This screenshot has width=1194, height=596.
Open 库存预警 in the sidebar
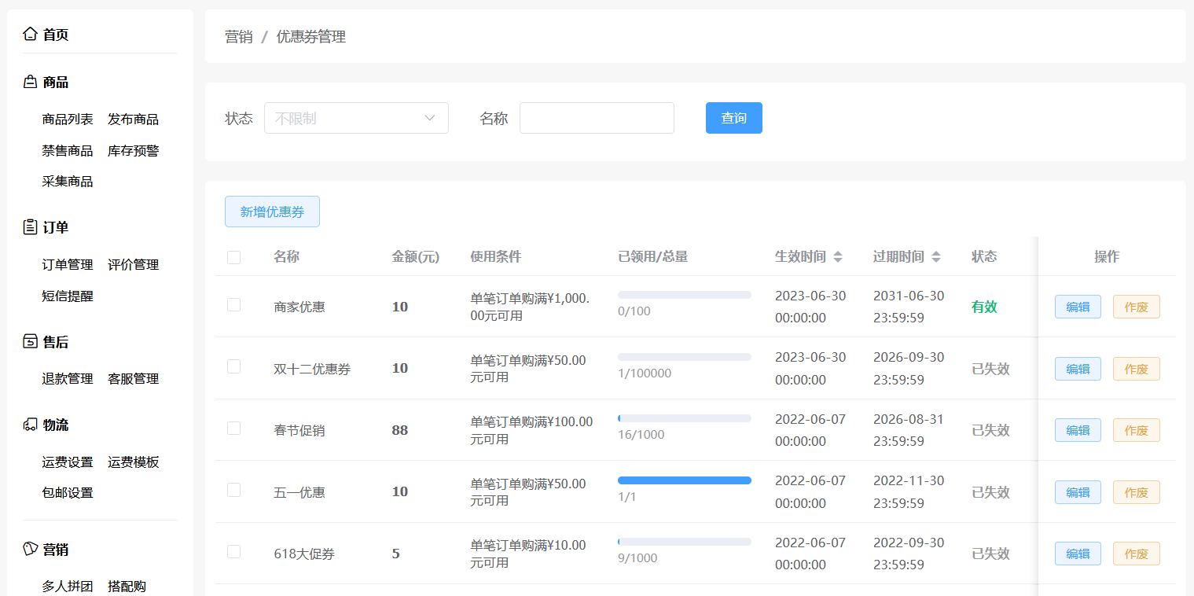134,150
